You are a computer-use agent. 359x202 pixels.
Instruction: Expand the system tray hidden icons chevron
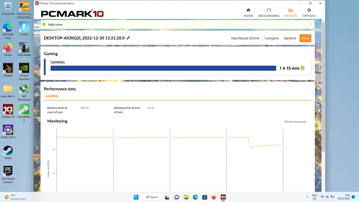307,197
